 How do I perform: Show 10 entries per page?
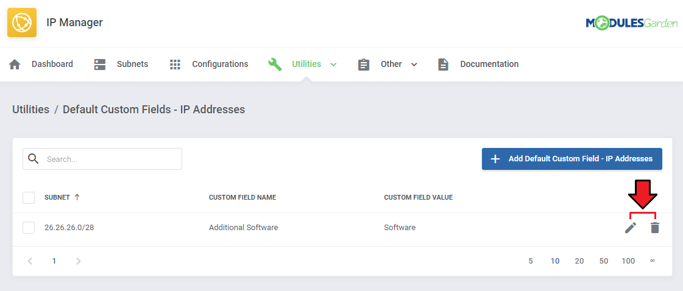555,261
